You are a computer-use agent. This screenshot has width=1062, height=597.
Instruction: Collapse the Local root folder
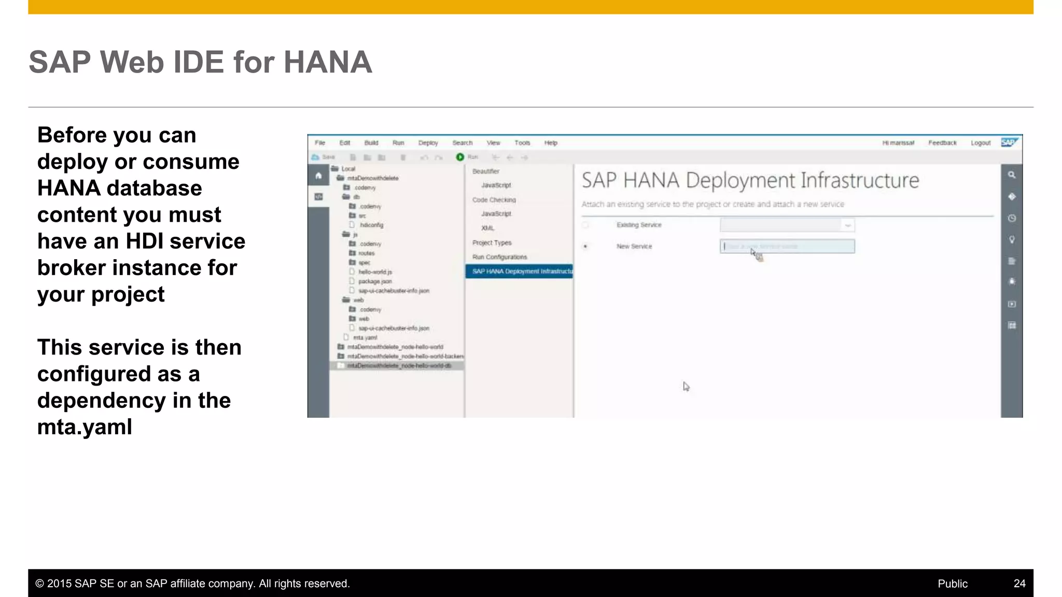click(335, 168)
